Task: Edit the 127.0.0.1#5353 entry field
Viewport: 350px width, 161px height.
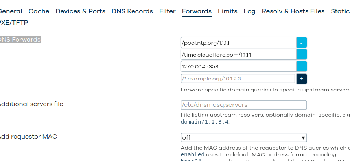Action: tap(238, 66)
